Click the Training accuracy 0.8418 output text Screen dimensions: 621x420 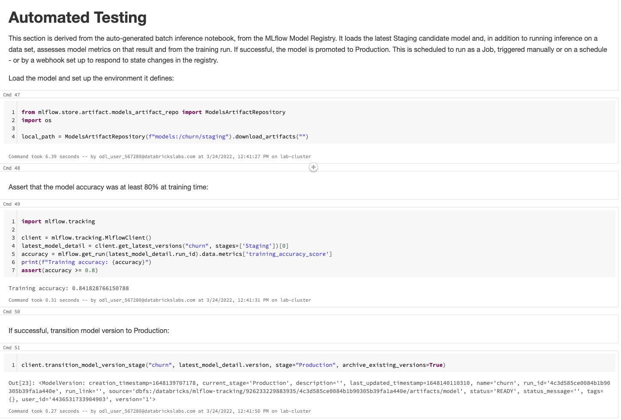tap(69, 288)
